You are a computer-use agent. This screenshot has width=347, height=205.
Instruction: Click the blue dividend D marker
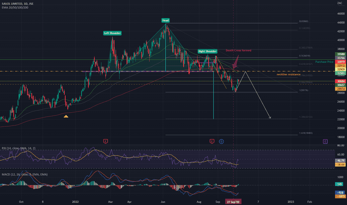(221, 141)
